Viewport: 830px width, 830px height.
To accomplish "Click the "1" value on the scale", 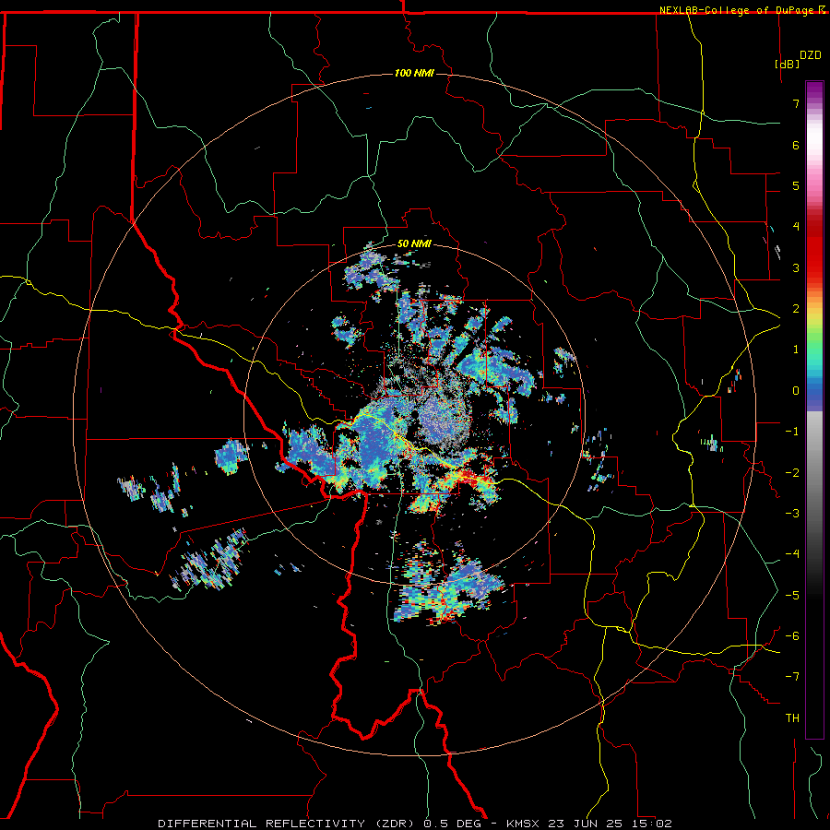I will (x=796, y=350).
